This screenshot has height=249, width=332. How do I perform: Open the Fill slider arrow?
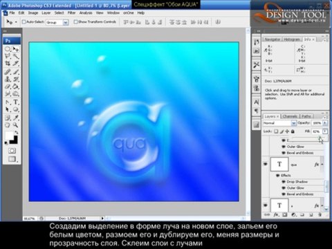pos(325,131)
